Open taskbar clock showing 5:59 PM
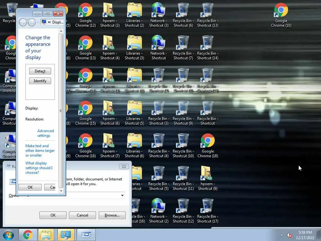This screenshot has height=241, width=321. tap(305, 235)
